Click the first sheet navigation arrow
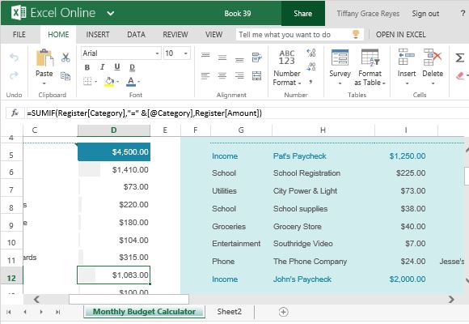Image resolution: width=469 pixels, height=324 pixels. [x=9, y=312]
